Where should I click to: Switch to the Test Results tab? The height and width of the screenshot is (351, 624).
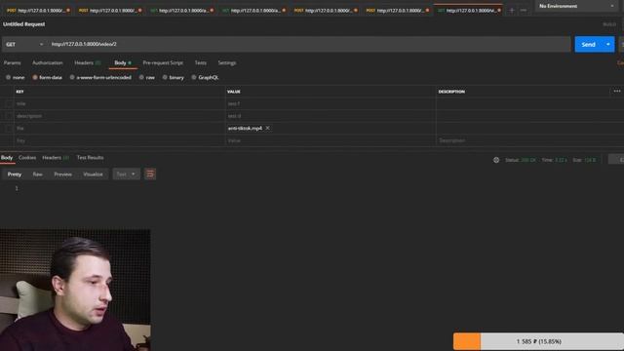click(x=90, y=158)
